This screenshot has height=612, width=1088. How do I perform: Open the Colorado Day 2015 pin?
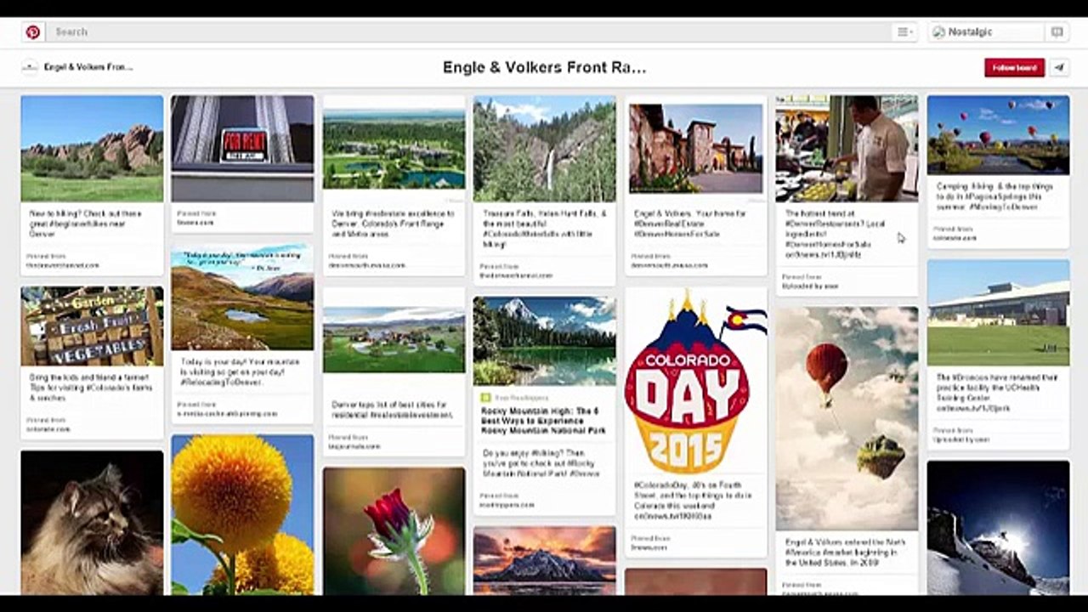695,381
